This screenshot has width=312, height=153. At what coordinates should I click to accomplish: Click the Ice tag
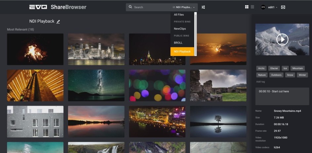coord(285,68)
